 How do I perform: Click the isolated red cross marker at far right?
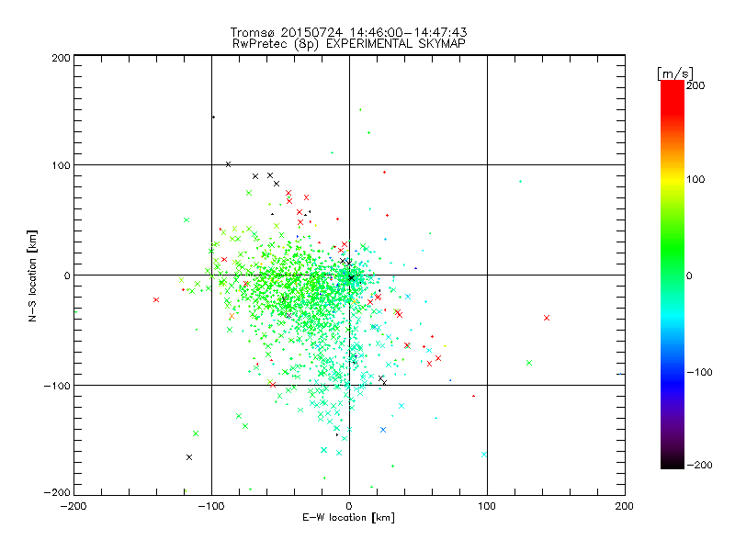[x=547, y=318]
